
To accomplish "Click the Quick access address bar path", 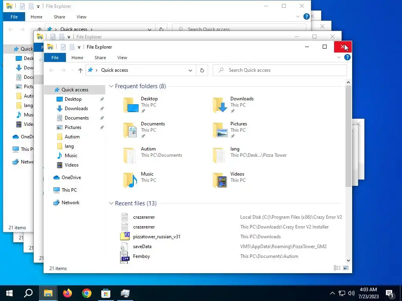I will tap(114, 70).
